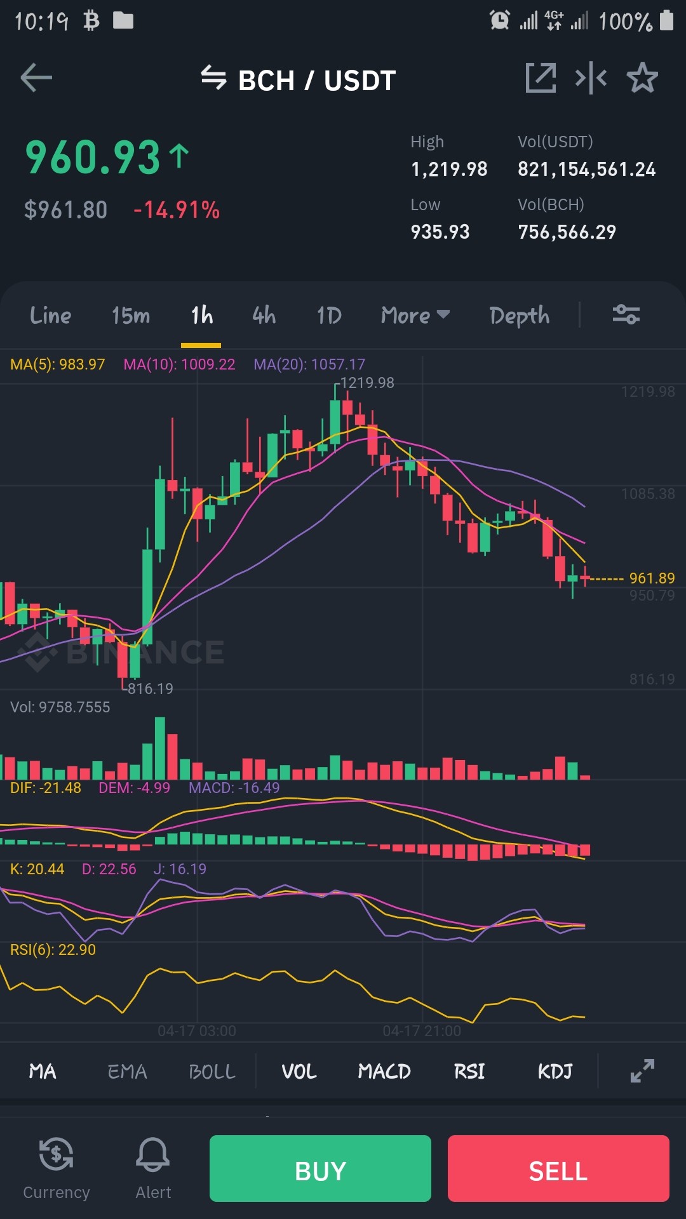The width and height of the screenshot is (686, 1219).
Task: Enable the BOLL indicator
Action: pos(212,1072)
